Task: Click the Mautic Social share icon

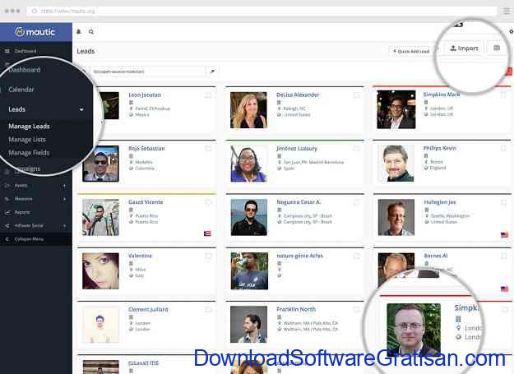Action: (7, 226)
